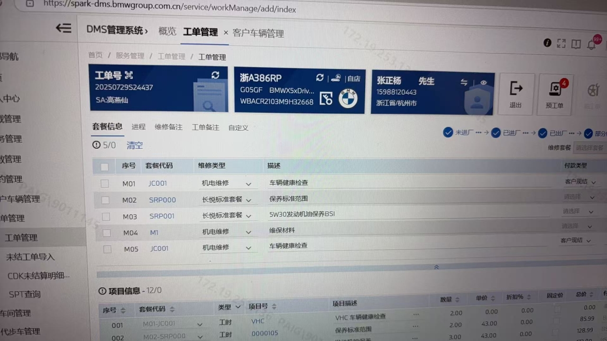Open the notification bell
The height and width of the screenshot is (341, 607).
click(591, 45)
